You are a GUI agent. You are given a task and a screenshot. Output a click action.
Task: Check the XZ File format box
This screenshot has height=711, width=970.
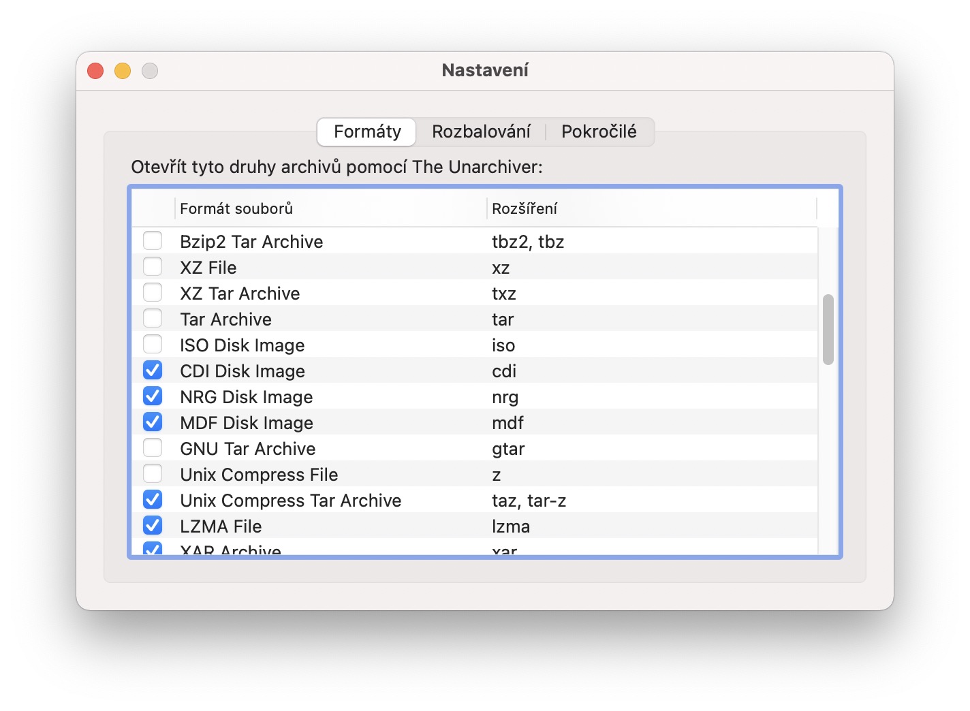coord(153,267)
